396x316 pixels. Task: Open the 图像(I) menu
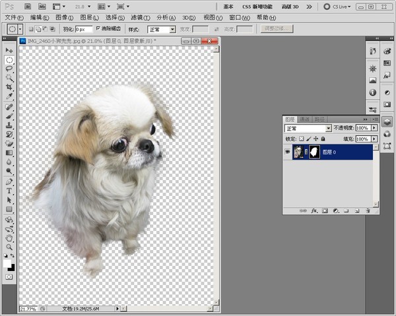65,17
